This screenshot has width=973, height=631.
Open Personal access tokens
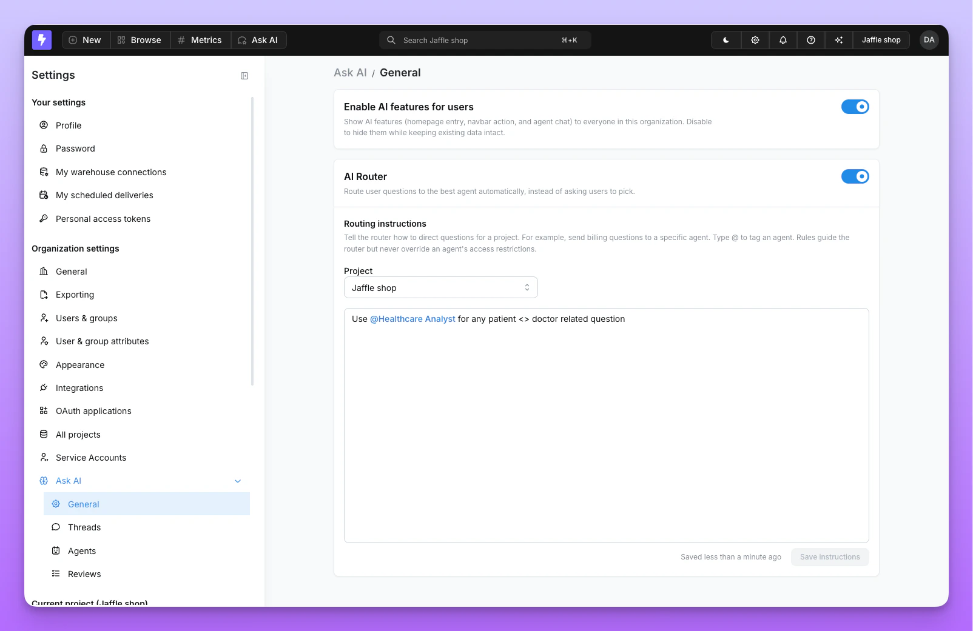tap(141, 219)
